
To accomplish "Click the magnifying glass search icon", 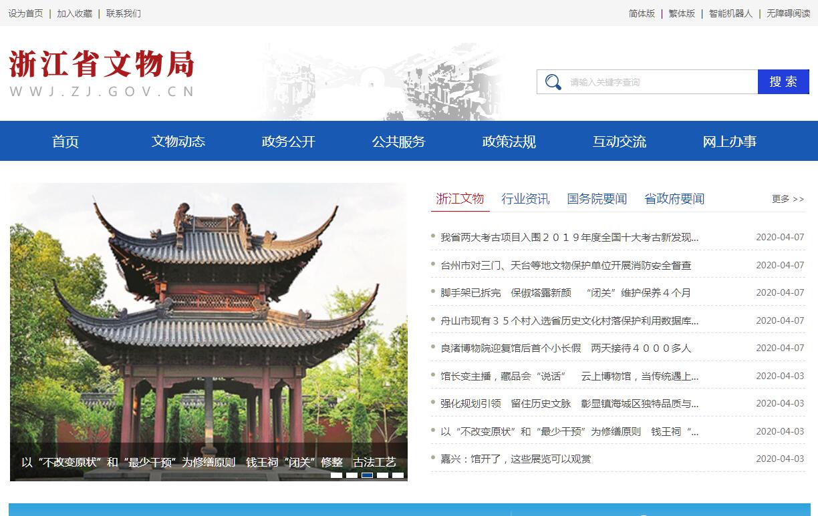I will (x=553, y=82).
